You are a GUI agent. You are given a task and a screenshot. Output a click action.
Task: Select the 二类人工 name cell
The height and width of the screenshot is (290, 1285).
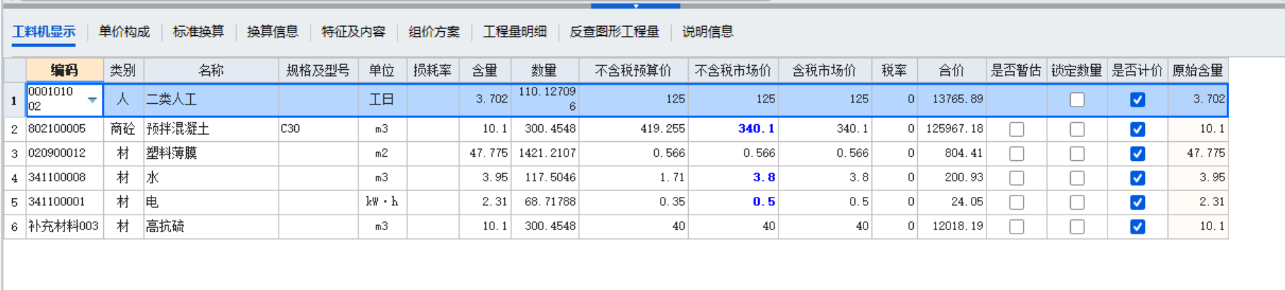(211, 100)
